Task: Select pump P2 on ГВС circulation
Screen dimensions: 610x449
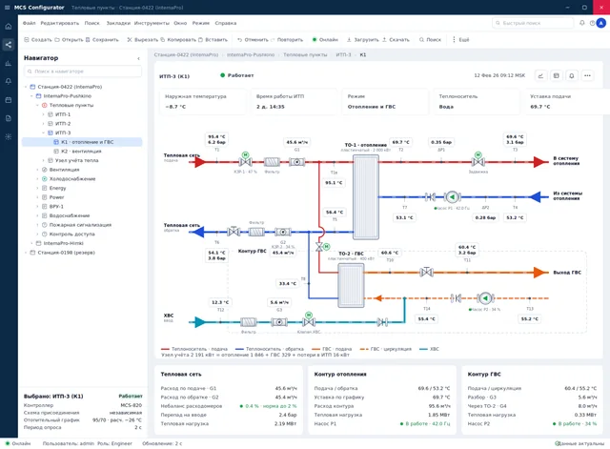Action: click(485, 298)
